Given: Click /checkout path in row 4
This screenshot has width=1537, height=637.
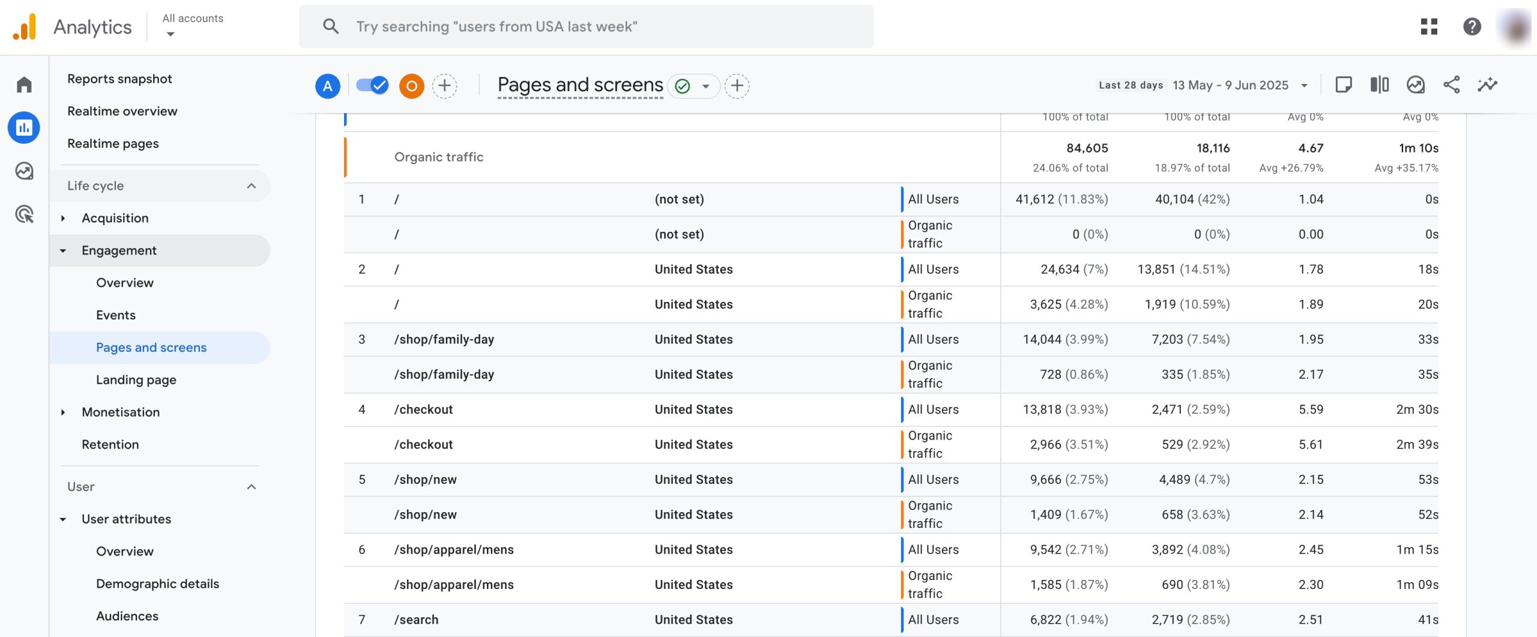Looking at the screenshot, I should 423,409.
